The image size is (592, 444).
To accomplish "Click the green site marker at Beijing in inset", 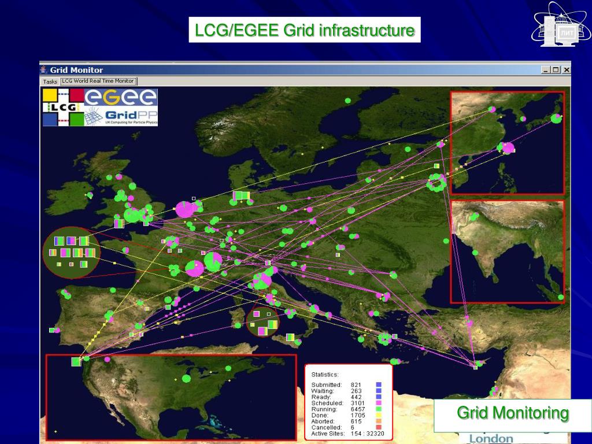I will pos(491,109).
